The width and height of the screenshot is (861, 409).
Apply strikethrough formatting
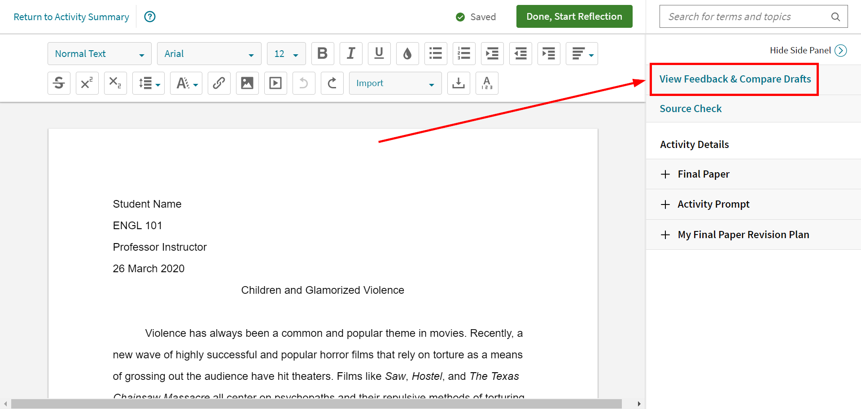59,83
